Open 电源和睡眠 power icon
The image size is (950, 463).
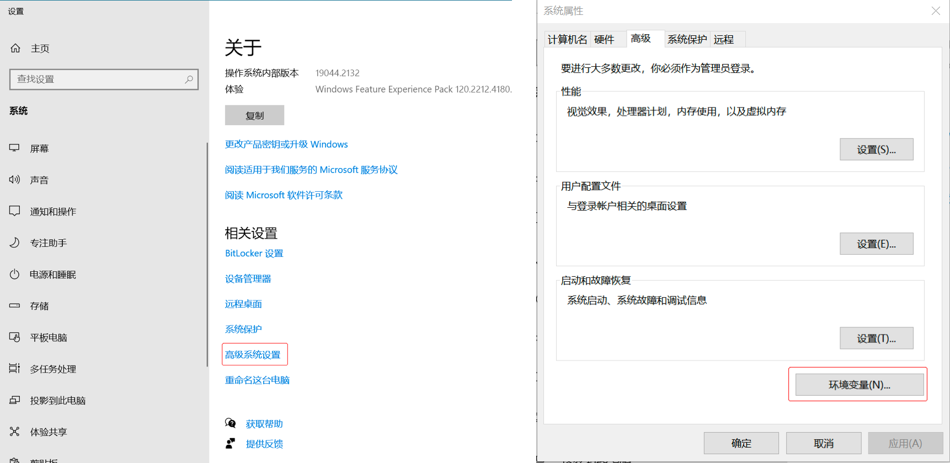(x=15, y=274)
